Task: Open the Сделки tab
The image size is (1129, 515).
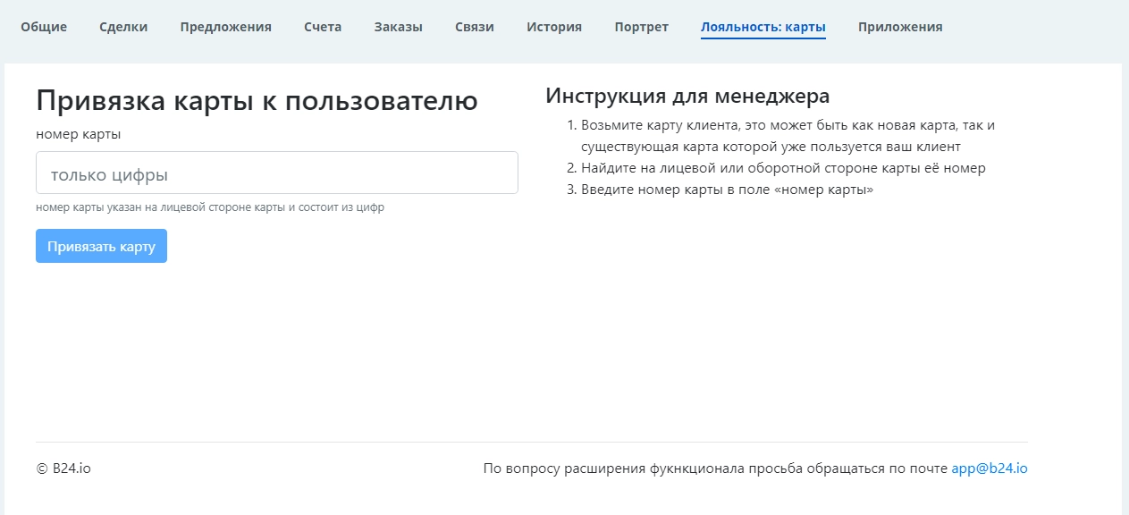Action: 122,27
